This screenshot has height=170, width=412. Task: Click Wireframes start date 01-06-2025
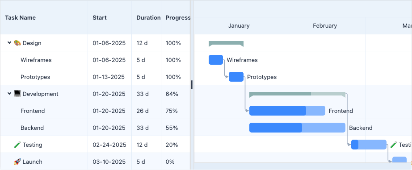pyautogui.click(x=109, y=60)
